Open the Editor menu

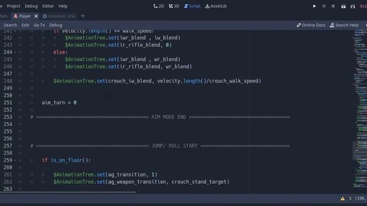[48, 6]
